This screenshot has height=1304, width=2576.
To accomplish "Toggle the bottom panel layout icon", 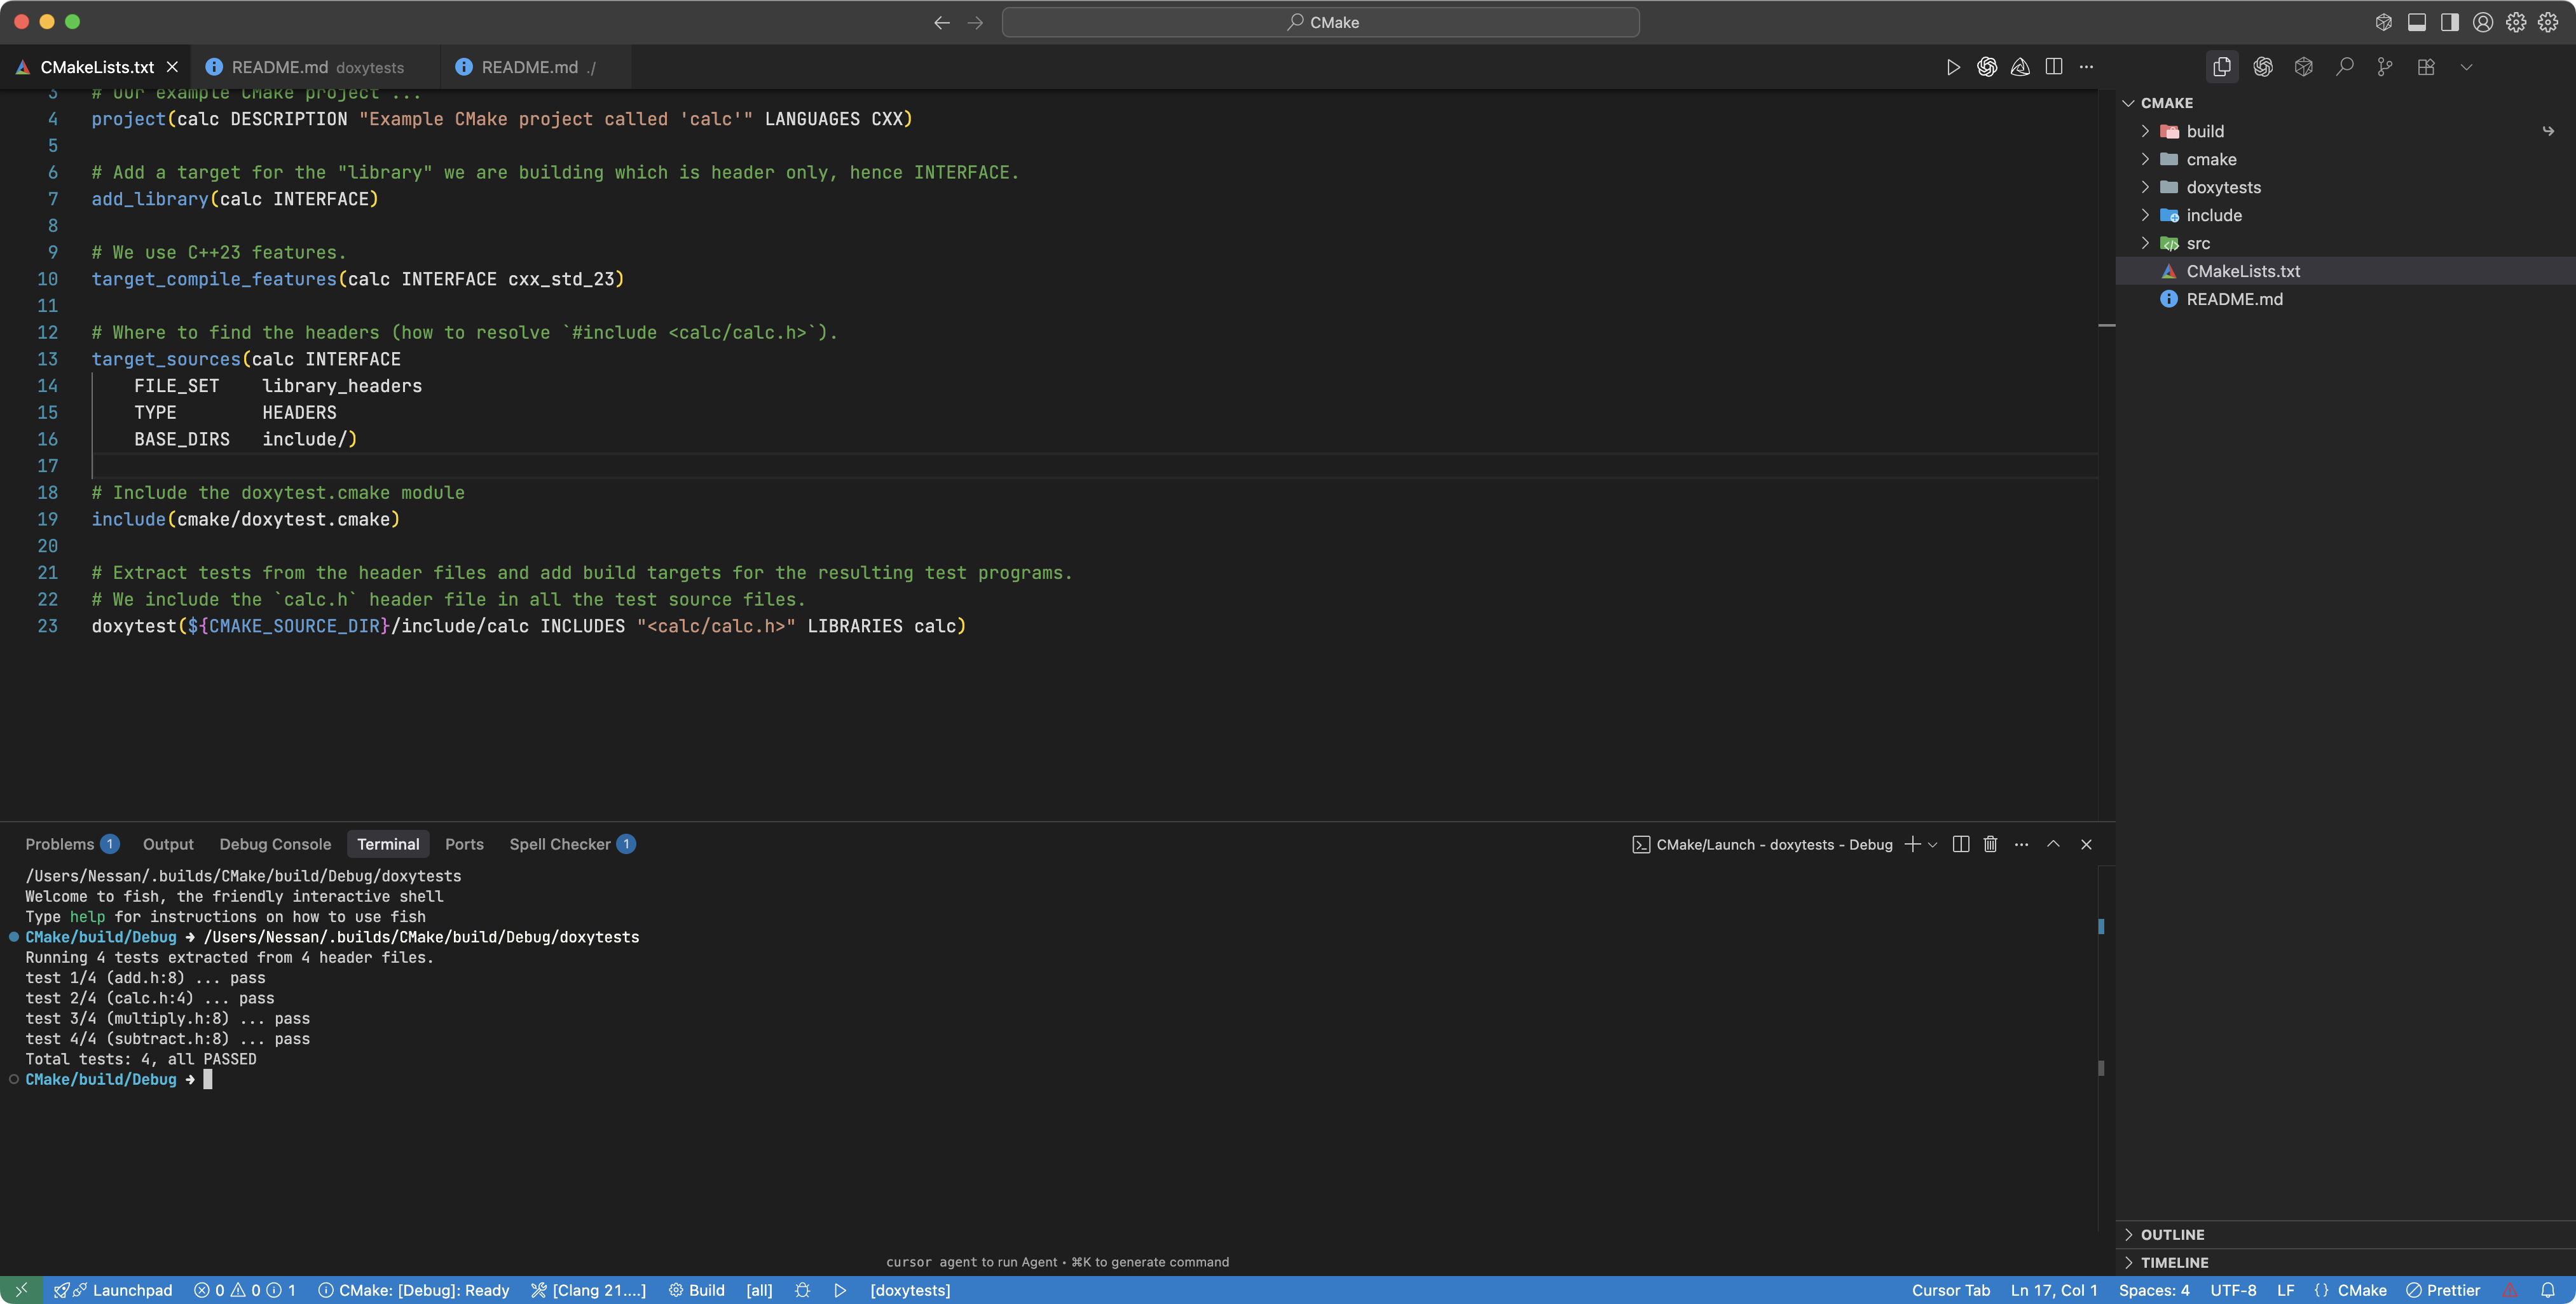I will tap(2416, 22).
